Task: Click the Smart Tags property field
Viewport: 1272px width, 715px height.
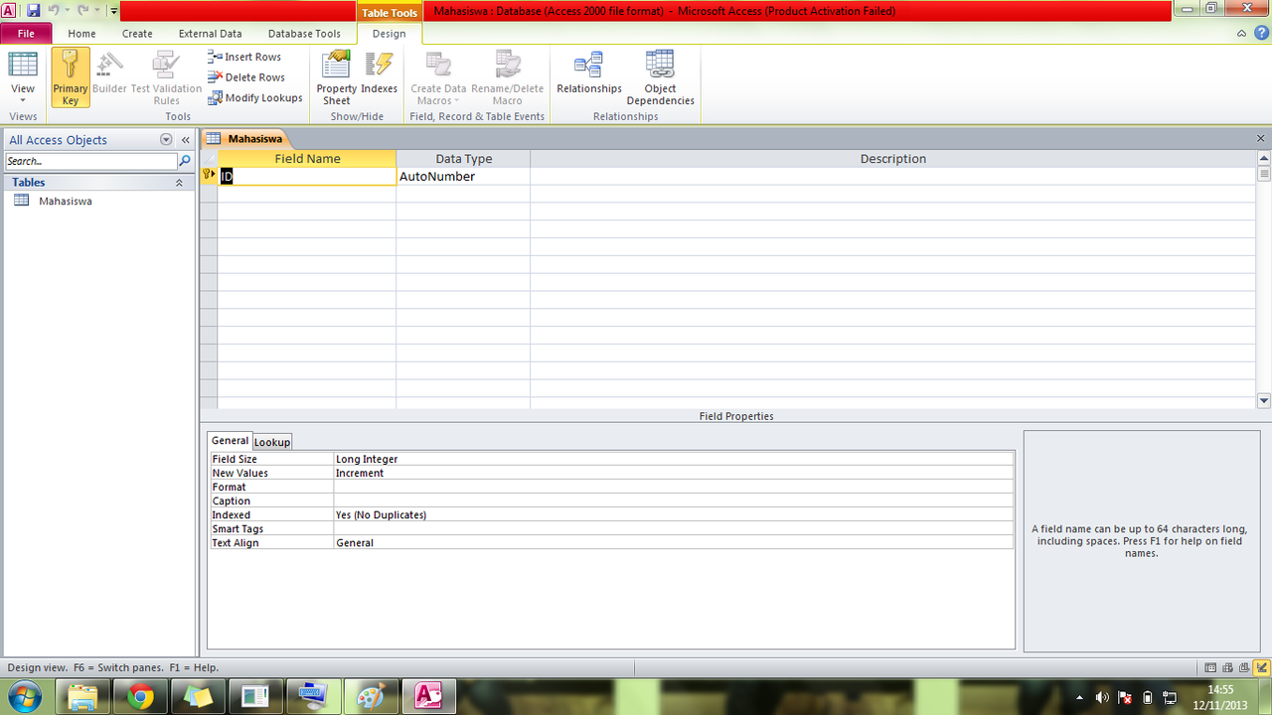Action: pyautogui.click(x=674, y=528)
